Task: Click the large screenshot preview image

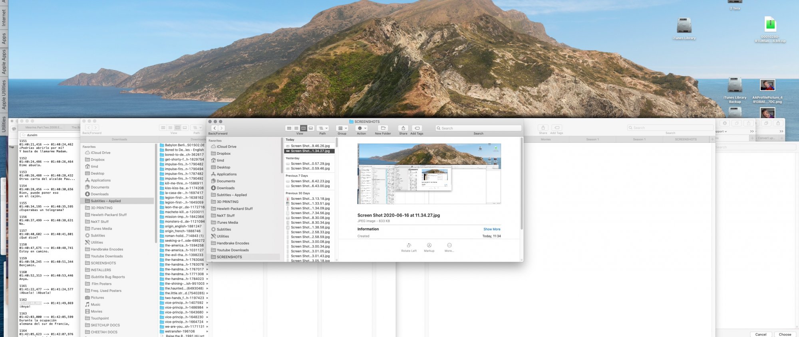Action: coord(429,174)
